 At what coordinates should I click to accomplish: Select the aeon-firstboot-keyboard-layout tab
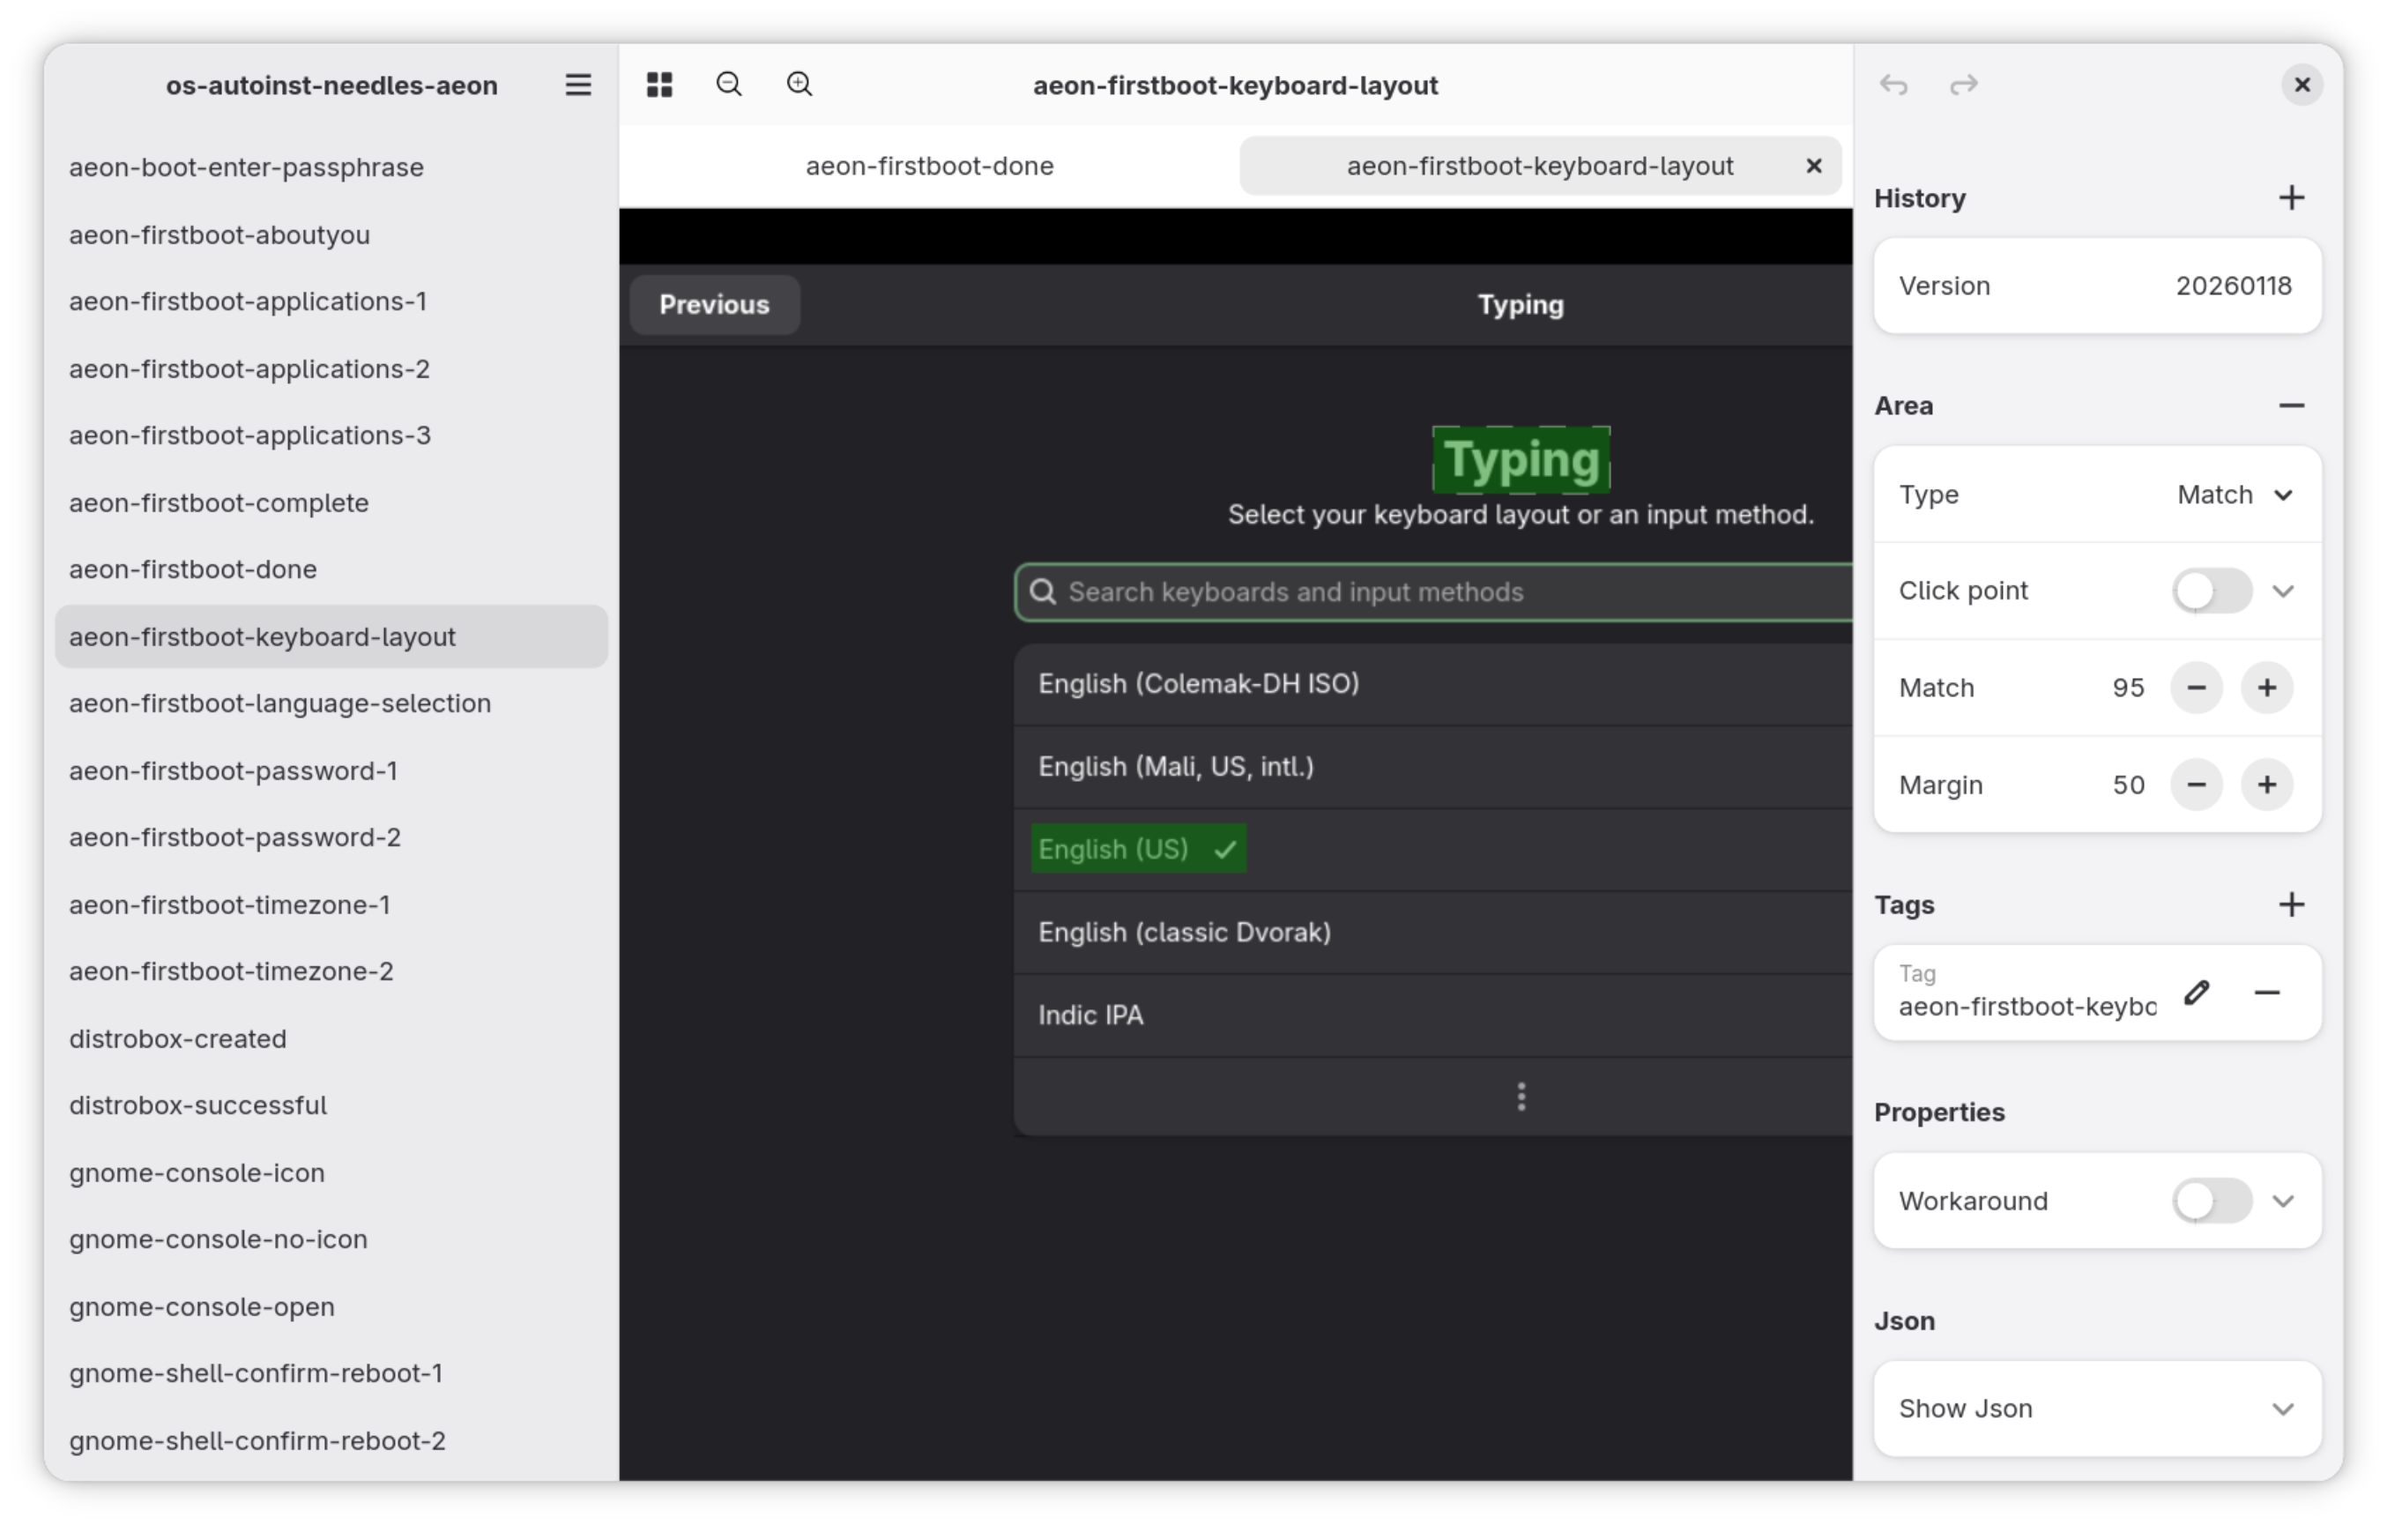click(1541, 166)
